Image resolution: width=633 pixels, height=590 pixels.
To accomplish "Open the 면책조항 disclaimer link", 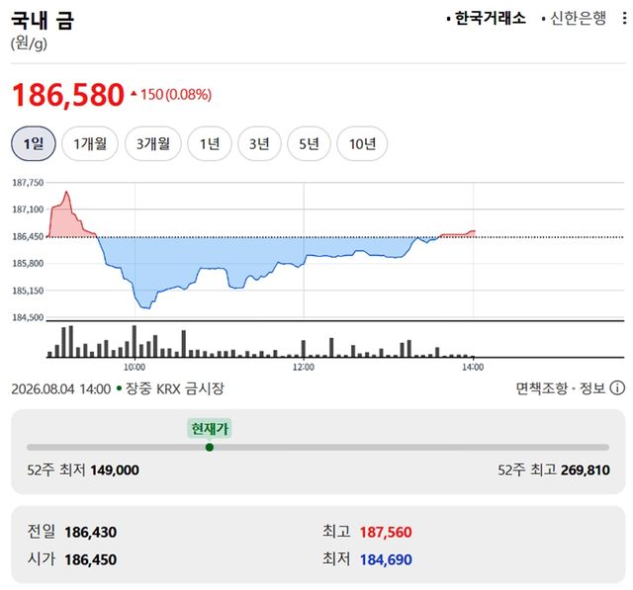I will pyautogui.click(x=541, y=388).
